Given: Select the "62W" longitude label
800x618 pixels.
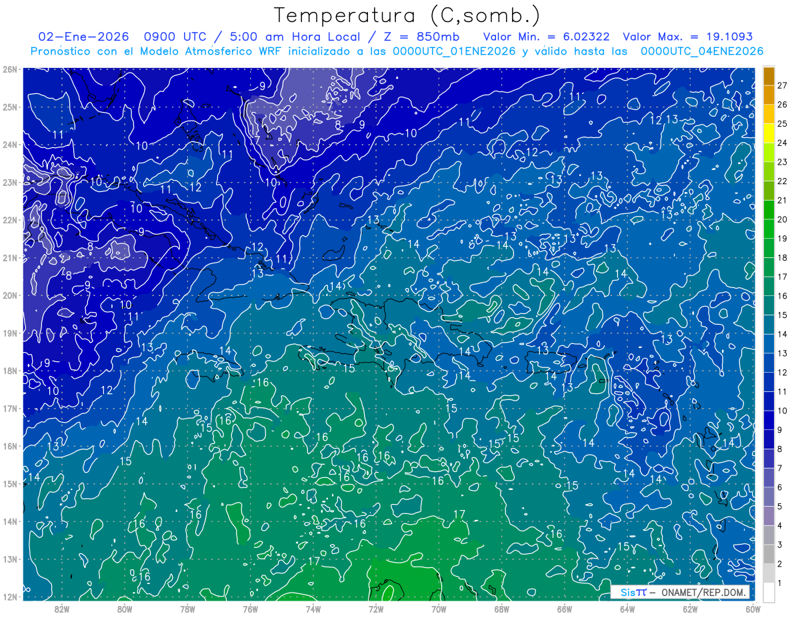Looking at the screenshot, I should tap(689, 609).
